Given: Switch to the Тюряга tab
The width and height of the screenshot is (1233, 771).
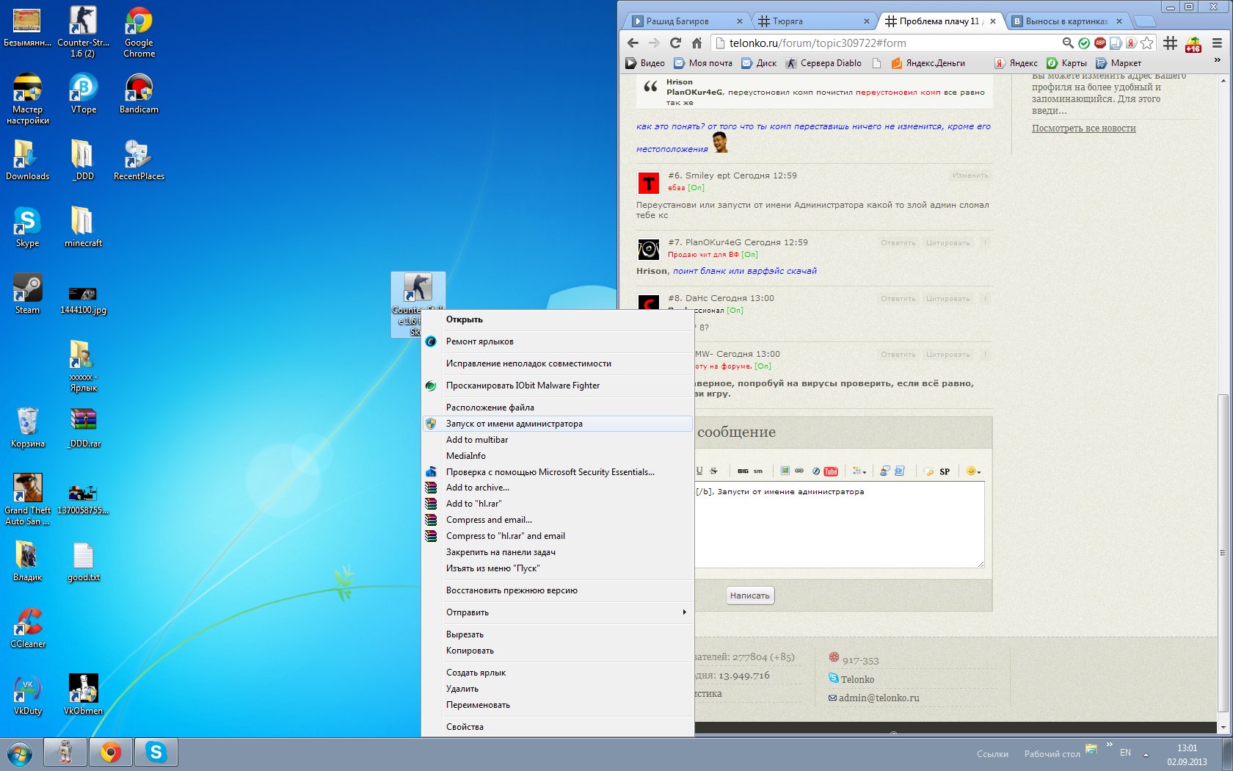Looking at the screenshot, I should (815, 21).
